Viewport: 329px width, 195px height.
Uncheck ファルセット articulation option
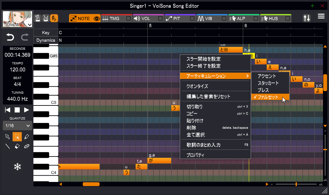click(270, 97)
